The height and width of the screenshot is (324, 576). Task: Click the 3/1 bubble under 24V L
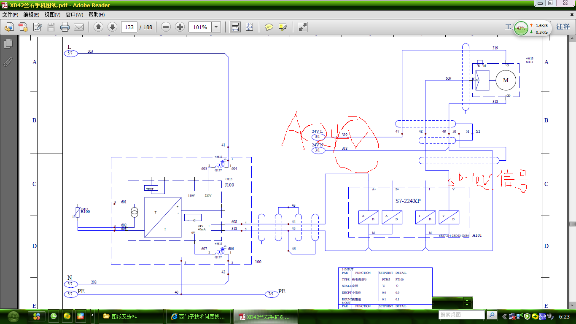318,137
